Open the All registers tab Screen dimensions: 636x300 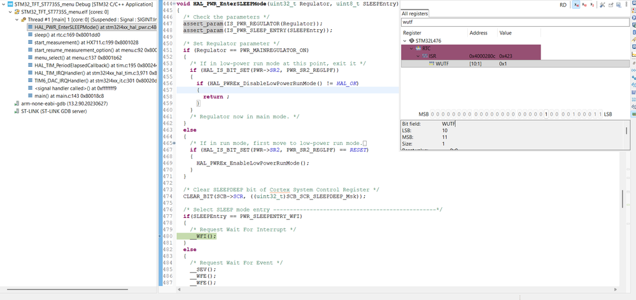(x=415, y=13)
